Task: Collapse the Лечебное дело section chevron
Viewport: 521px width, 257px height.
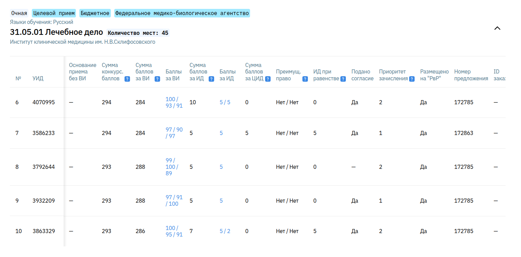Action: (x=497, y=28)
